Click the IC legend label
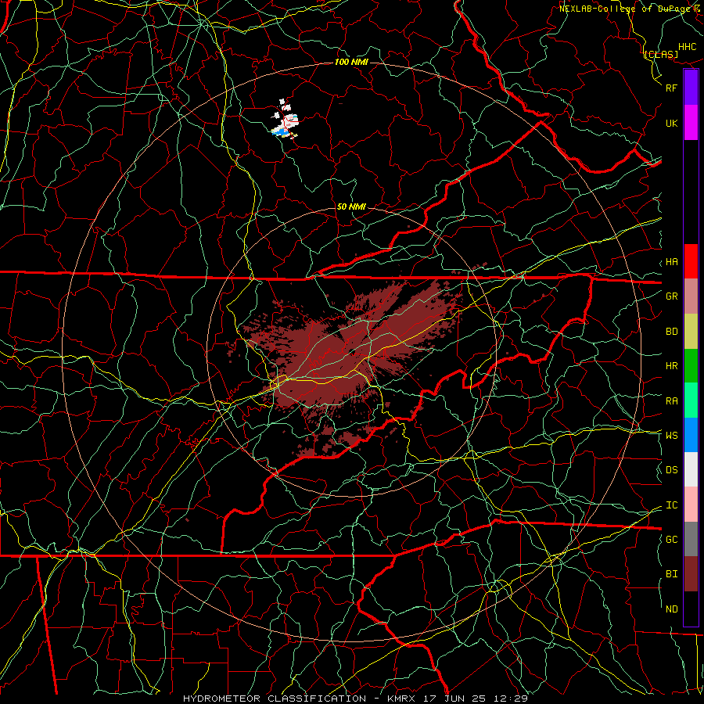The image size is (704, 704). [672, 505]
